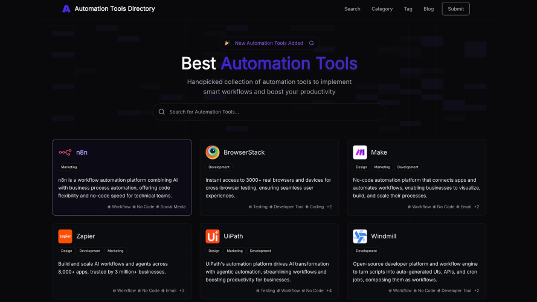Expand the +3 more tags on Zapier card

coord(181,291)
